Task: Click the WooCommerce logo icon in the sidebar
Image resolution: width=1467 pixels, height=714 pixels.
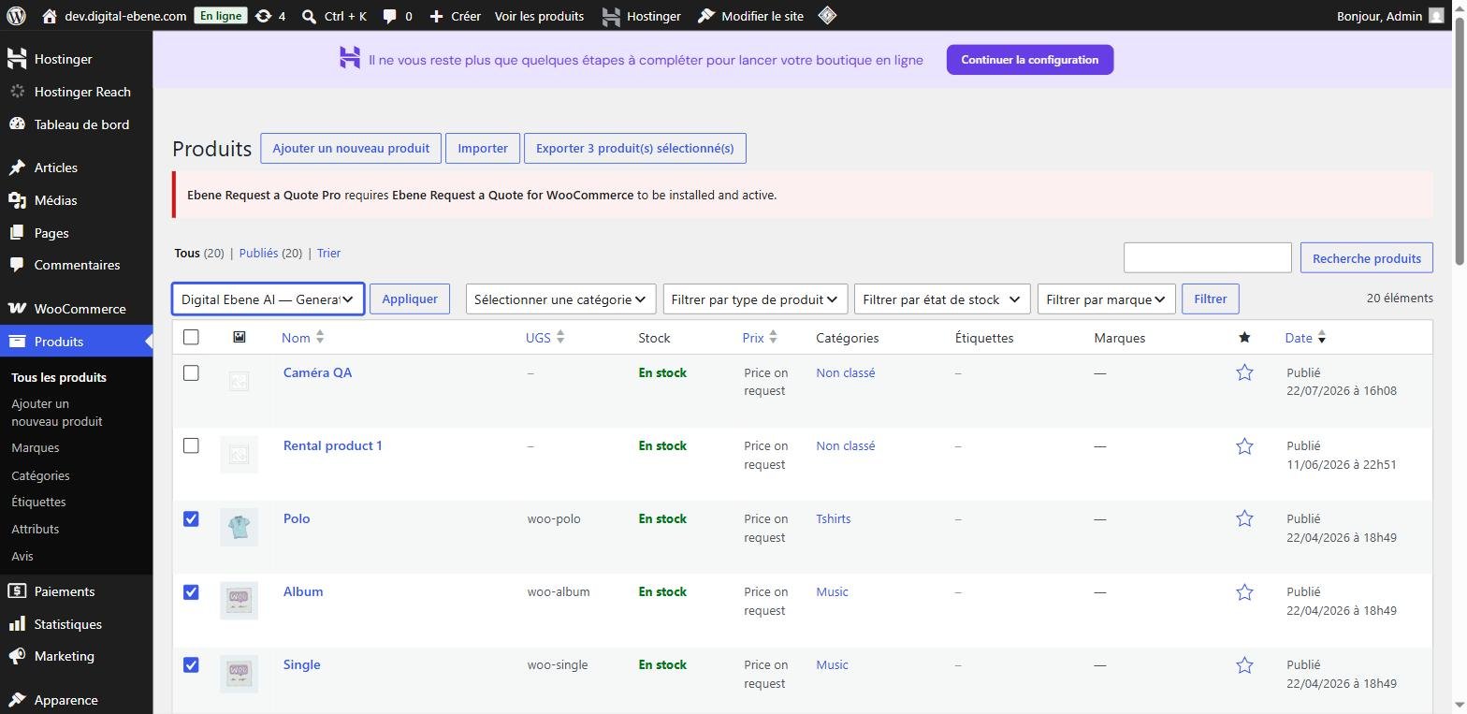Action: [17, 309]
